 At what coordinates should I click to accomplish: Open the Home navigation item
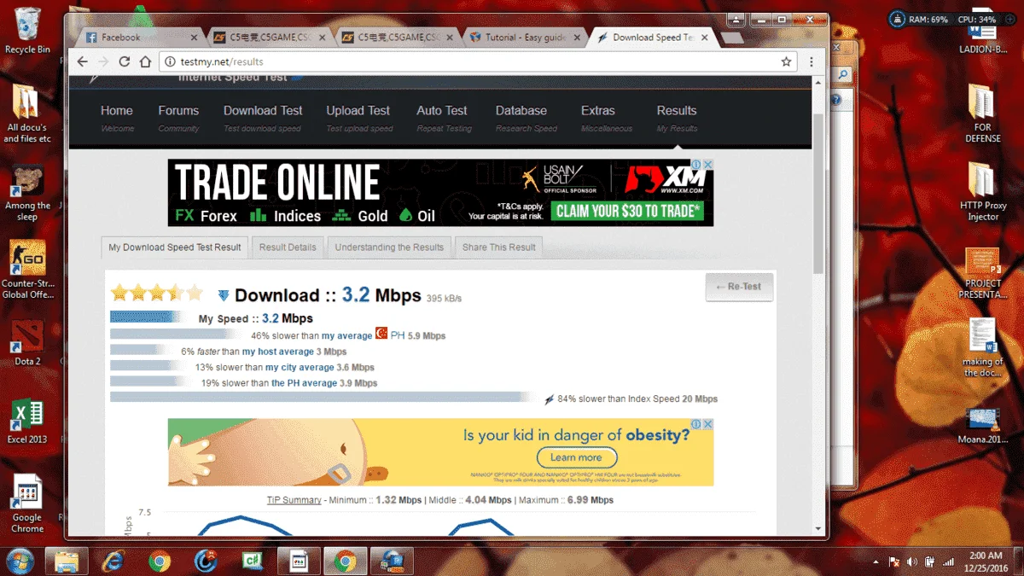pyautogui.click(x=117, y=118)
